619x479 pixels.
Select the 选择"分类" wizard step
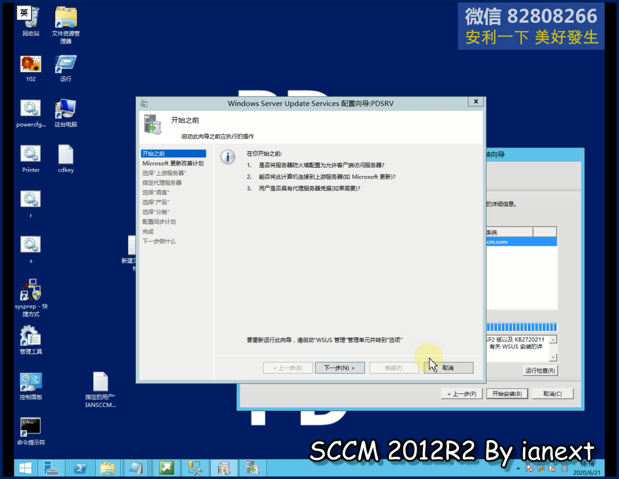[156, 212]
